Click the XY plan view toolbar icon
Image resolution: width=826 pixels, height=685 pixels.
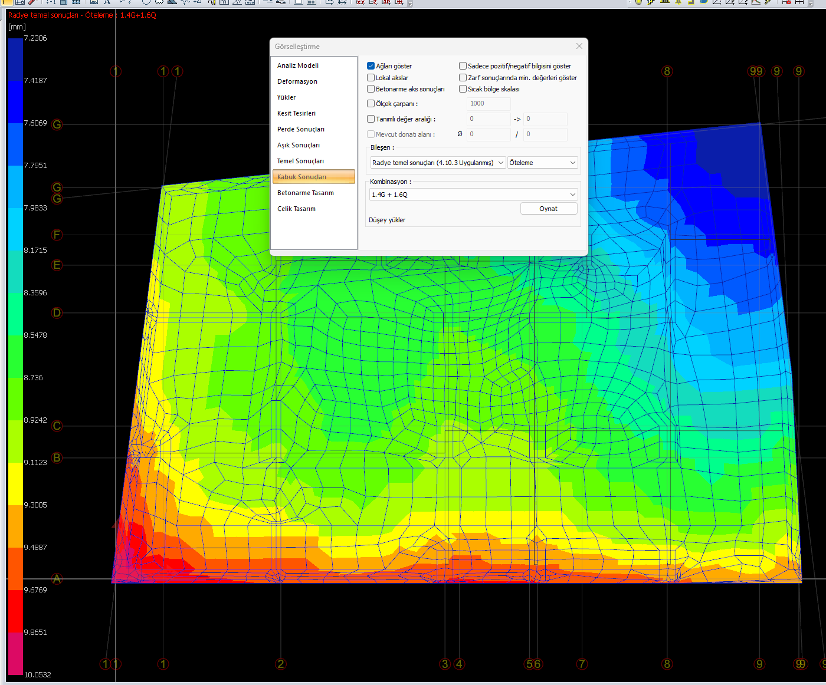coord(360,2)
